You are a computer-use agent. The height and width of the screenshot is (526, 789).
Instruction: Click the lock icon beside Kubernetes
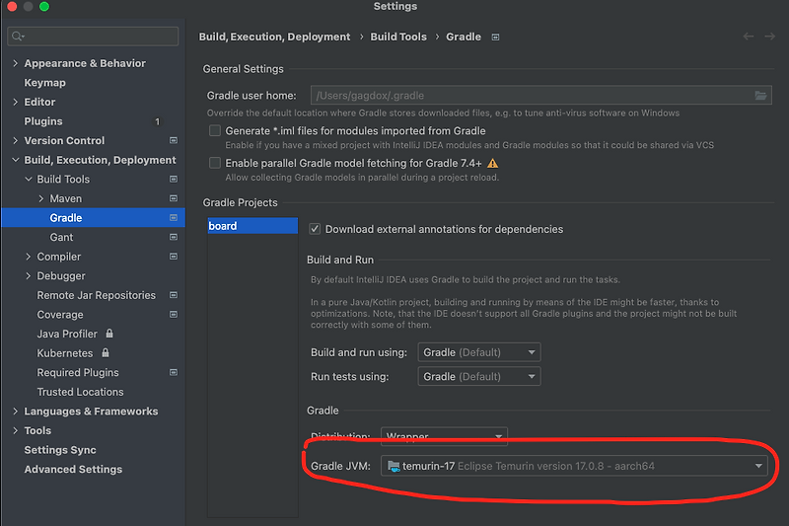point(106,352)
